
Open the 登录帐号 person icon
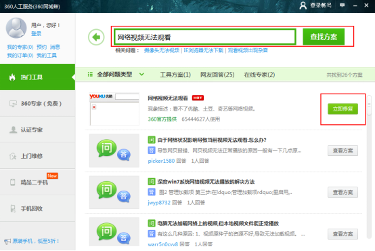tap(303, 5)
